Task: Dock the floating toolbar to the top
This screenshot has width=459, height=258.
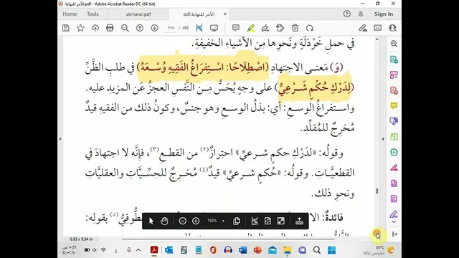Action: (299, 221)
